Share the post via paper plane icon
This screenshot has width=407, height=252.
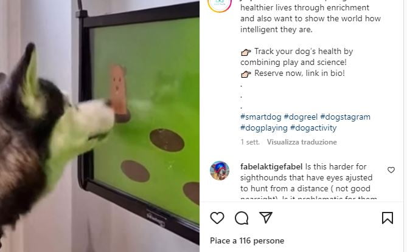click(266, 217)
